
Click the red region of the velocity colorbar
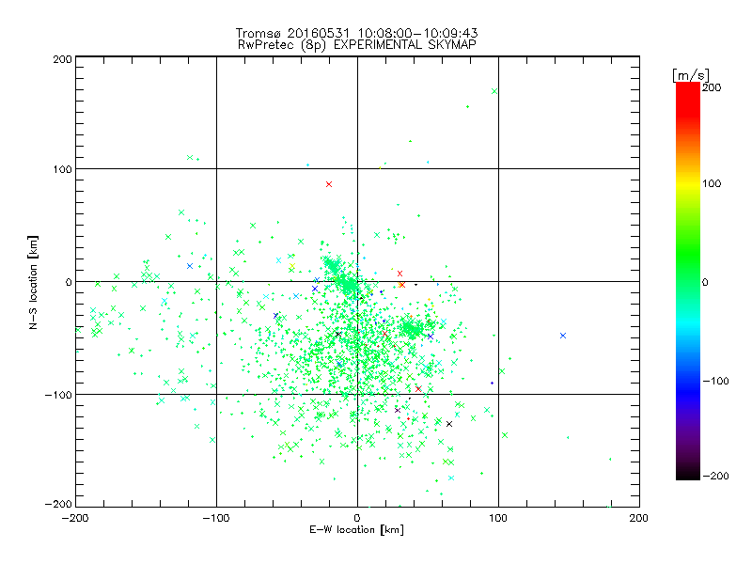point(688,99)
